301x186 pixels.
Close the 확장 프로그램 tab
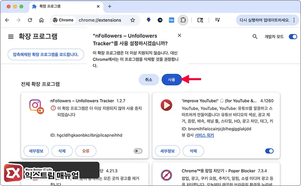[x=98, y=6]
